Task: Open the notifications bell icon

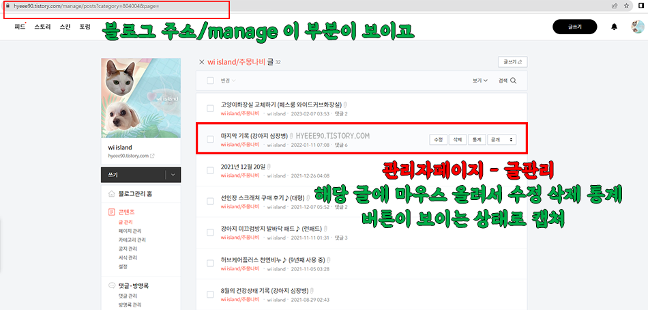Action: click(x=614, y=27)
